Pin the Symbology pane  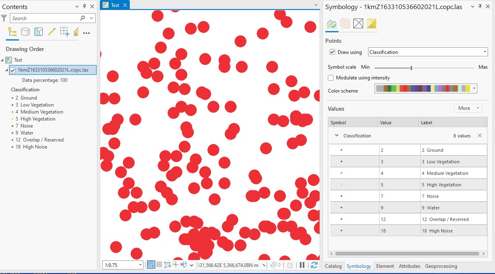[x=480, y=7]
